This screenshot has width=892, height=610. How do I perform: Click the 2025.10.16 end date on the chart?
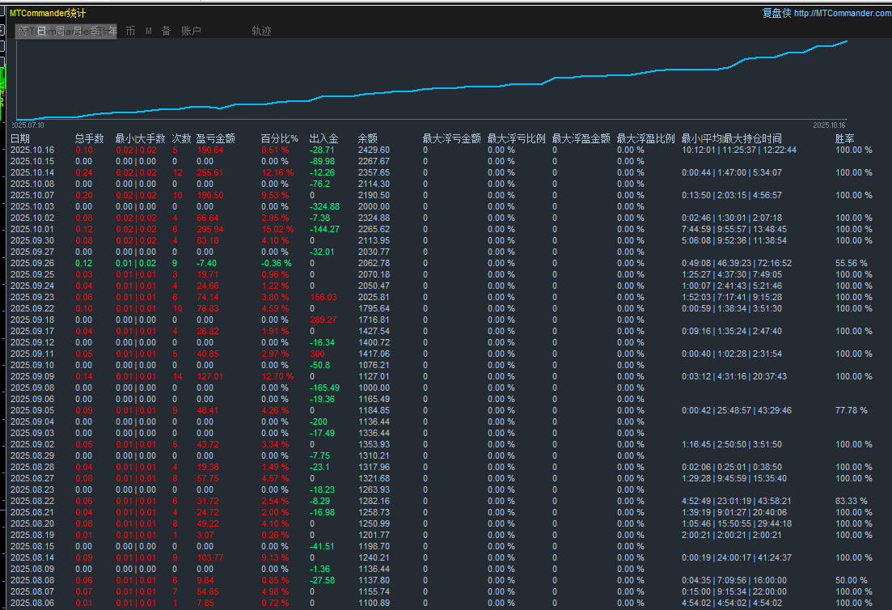[x=828, y=125]
